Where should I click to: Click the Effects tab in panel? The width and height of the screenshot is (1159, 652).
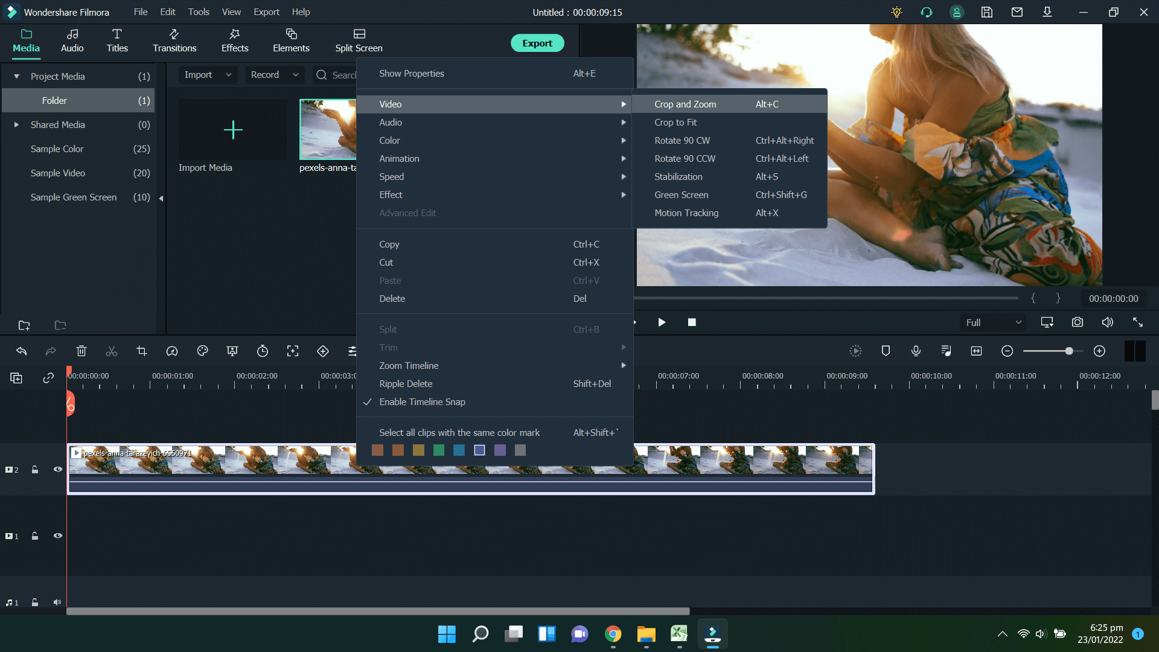[234, 40]
